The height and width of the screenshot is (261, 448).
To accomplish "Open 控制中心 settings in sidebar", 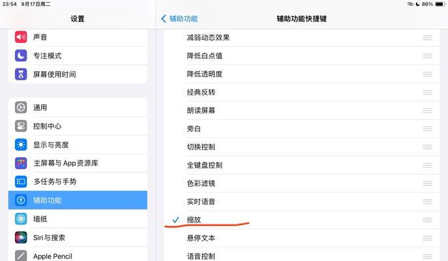I will [78, 126].
